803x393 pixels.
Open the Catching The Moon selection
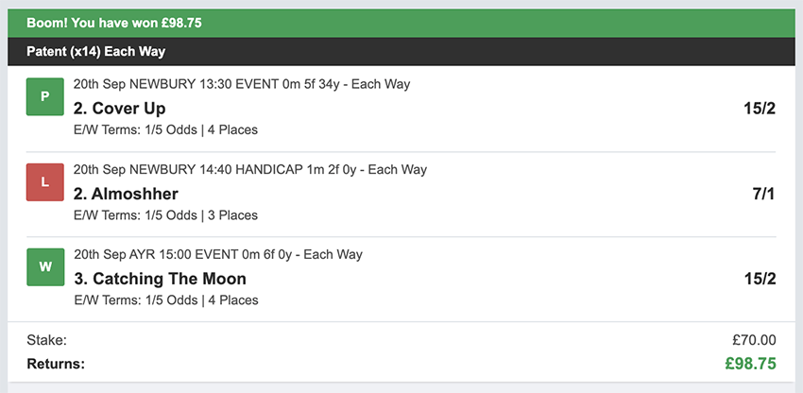pyautogui.click(x=160, y=279)
